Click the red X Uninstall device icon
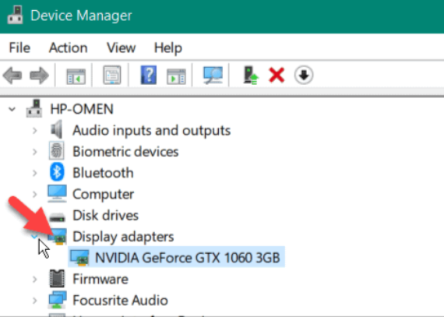 click(x=277, y=76)
